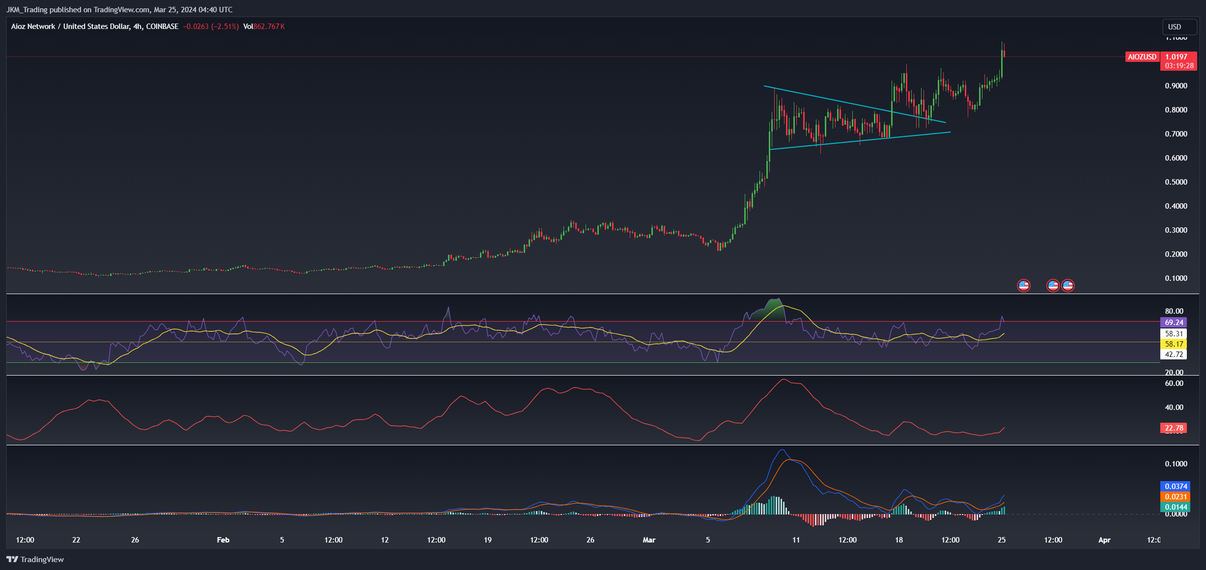Click the 40.00 axis label in ADX pane
Image resolution: width=1206 pixels, height=570 pixels.
pos(1174,407)
